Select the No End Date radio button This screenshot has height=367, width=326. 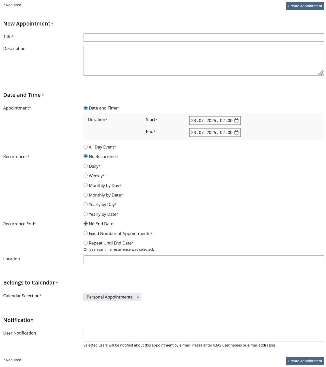86,224
